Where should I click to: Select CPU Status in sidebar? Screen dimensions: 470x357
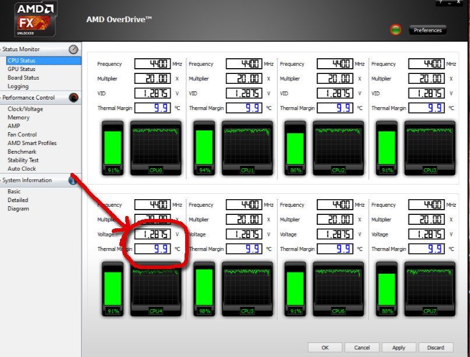point(44,61)
